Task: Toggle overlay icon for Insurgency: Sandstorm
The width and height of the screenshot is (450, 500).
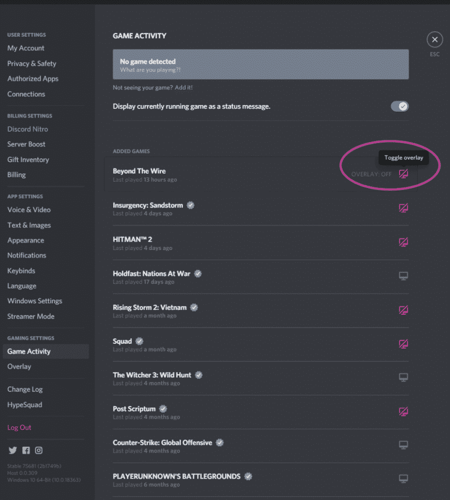Action: pyautogui.click(x=403, y=208)
